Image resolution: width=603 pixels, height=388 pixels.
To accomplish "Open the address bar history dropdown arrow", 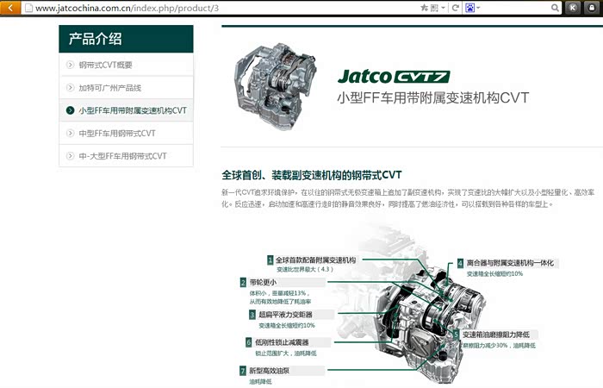I will [443, 8].
